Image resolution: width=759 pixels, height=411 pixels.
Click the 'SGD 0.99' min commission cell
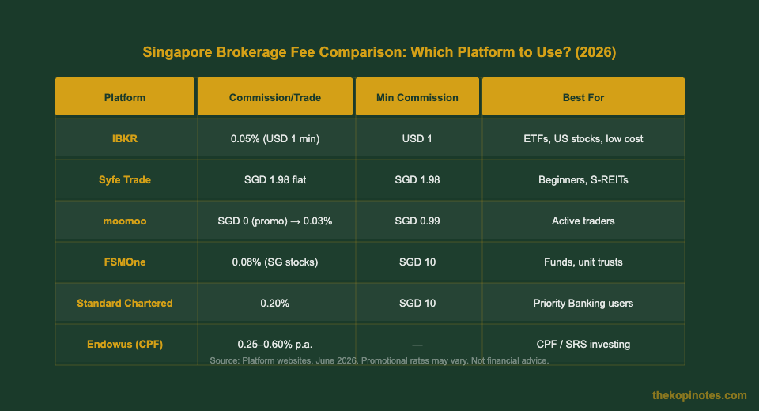point(417,221)
